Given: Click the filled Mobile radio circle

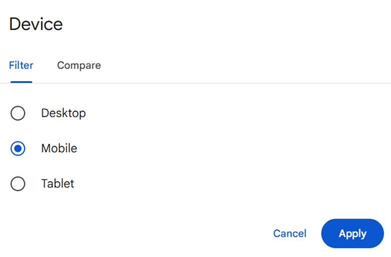Looking at the screenshot, I should (18, 149).
